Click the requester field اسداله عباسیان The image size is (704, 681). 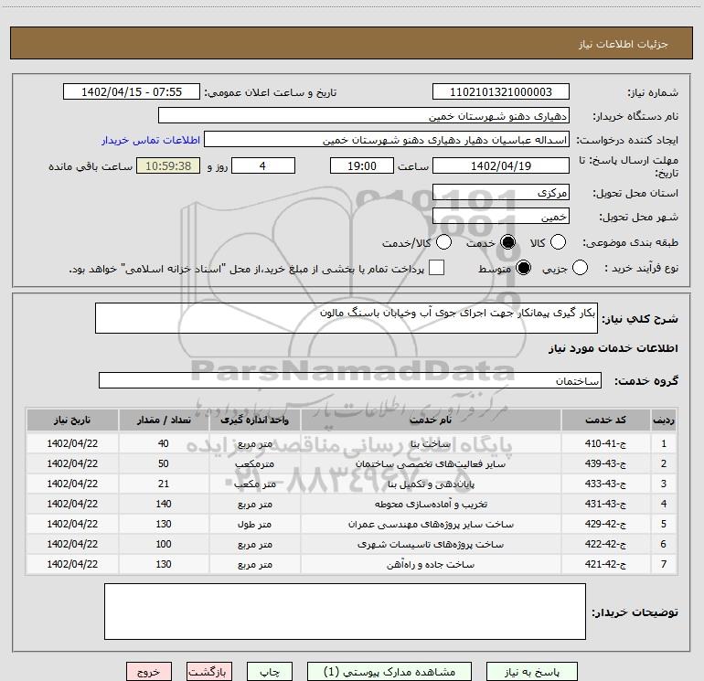[x=387, y=139]
